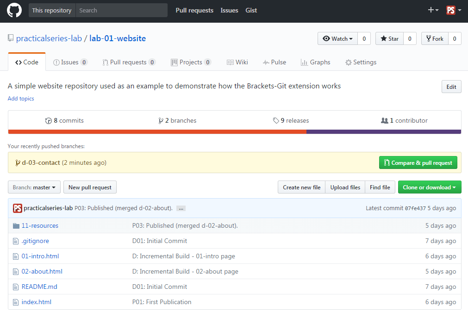468x312 pixels.
Task: View the 2 branches
Action: [177, 121]
